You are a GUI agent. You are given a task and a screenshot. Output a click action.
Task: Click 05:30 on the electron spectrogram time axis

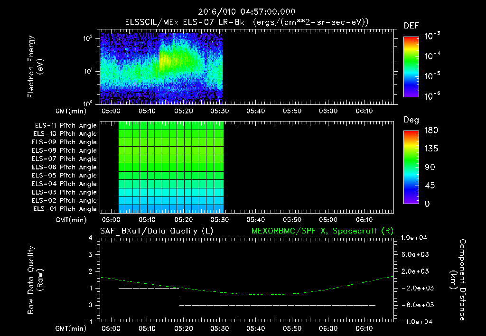pyautogui.click(x=219, y=111)
